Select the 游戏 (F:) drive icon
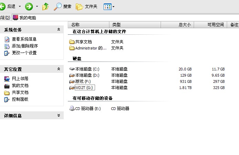The image size is (239, 155). pyautogui.click(x=72, y=81)
